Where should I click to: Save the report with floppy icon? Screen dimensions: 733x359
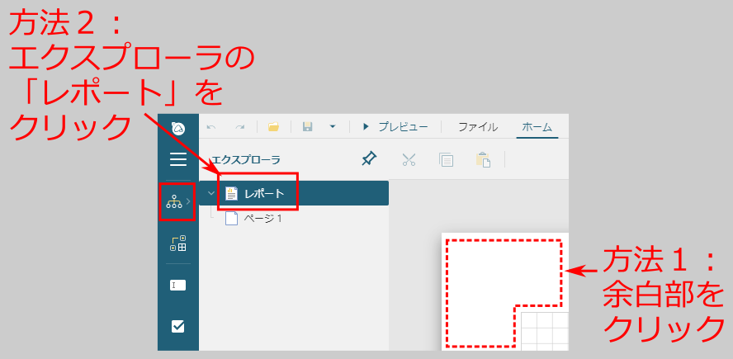coord(307,126)
